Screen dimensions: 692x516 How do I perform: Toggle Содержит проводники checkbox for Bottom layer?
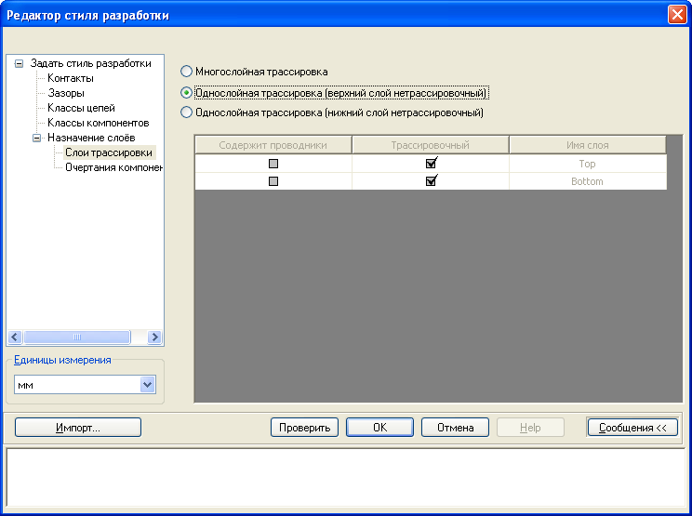point(273,181)
